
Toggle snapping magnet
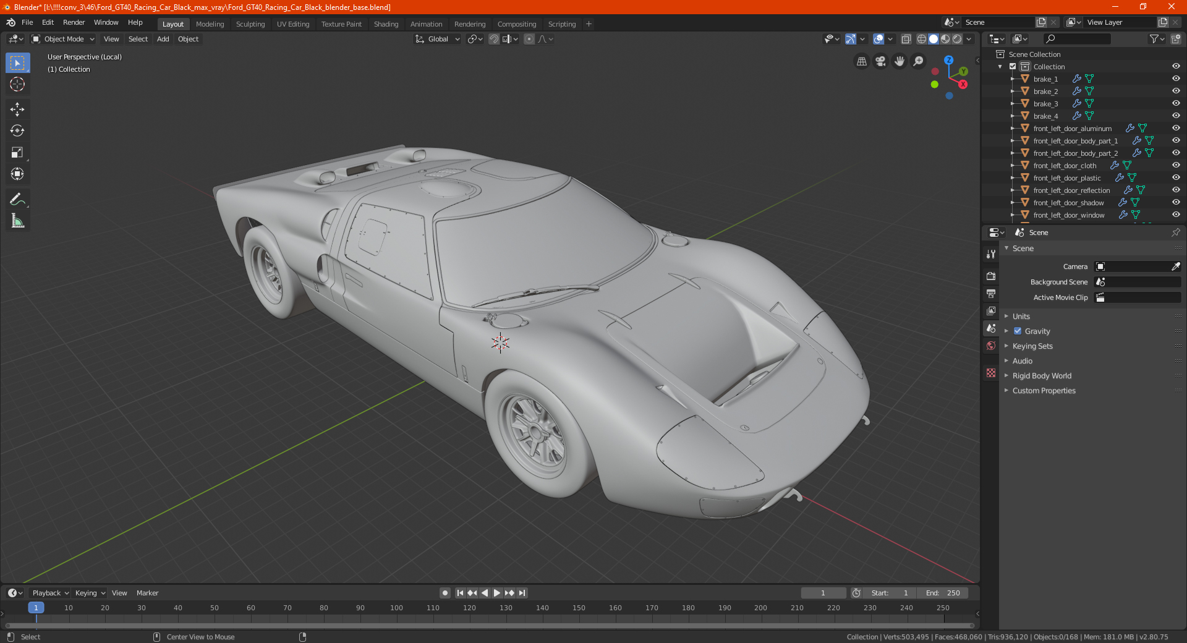tap(494, 39)
